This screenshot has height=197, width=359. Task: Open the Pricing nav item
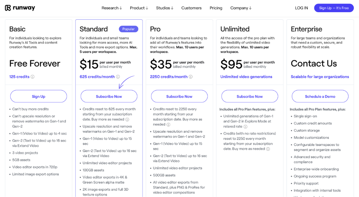216,8
